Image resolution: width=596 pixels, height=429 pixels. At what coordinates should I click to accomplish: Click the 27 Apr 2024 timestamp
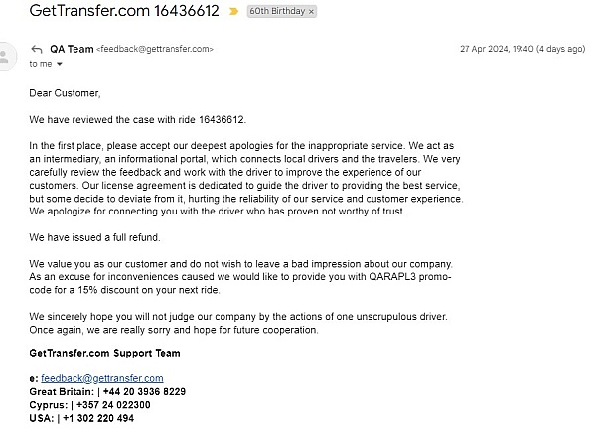520,49
